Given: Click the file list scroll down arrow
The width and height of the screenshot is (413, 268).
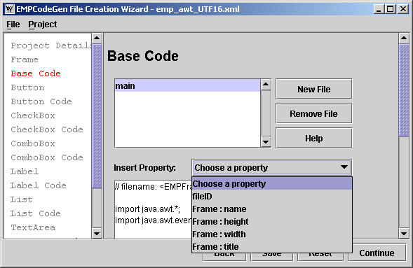Looking at the screenshot, I should point(266,142).
